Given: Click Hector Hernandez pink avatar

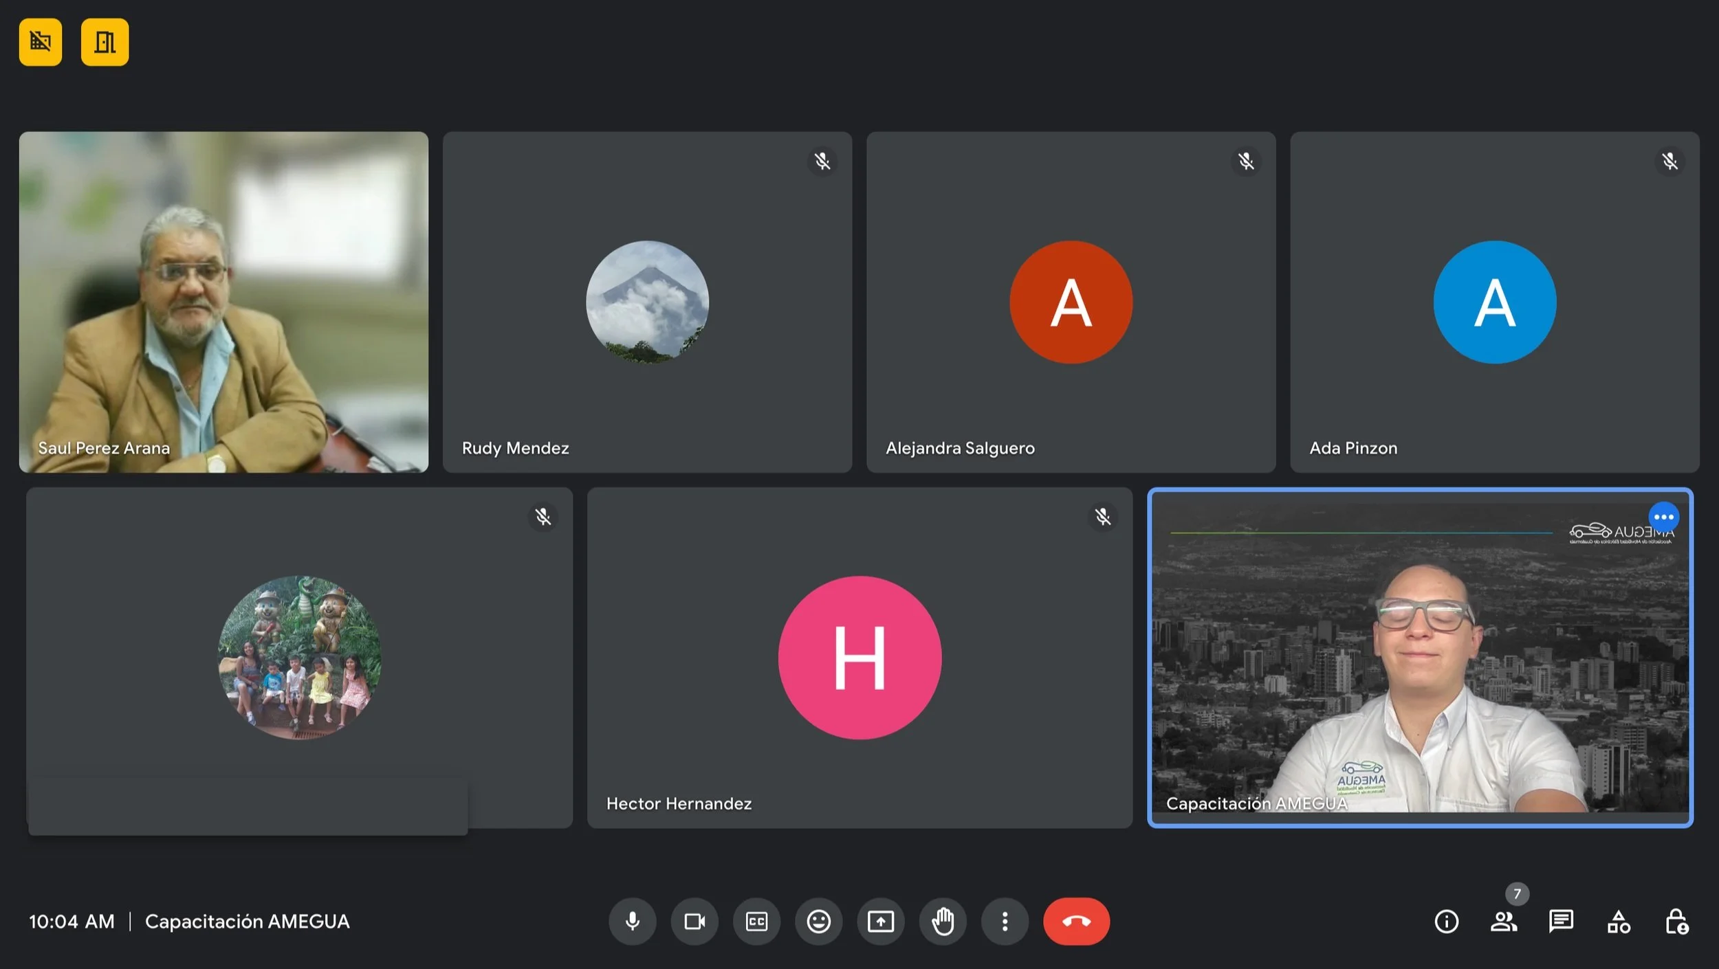Looking at the screenshot, I should [859, 658].
